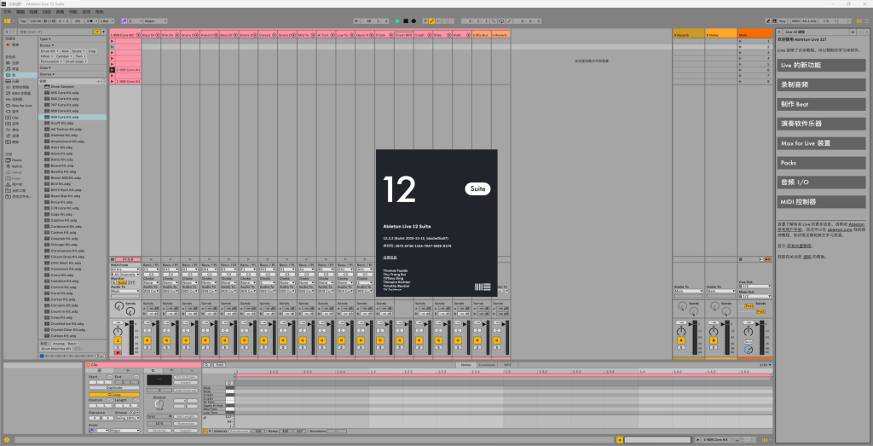
Task: Launch the 1-909 Core Kit clip
Action: (x=112, y=70)
